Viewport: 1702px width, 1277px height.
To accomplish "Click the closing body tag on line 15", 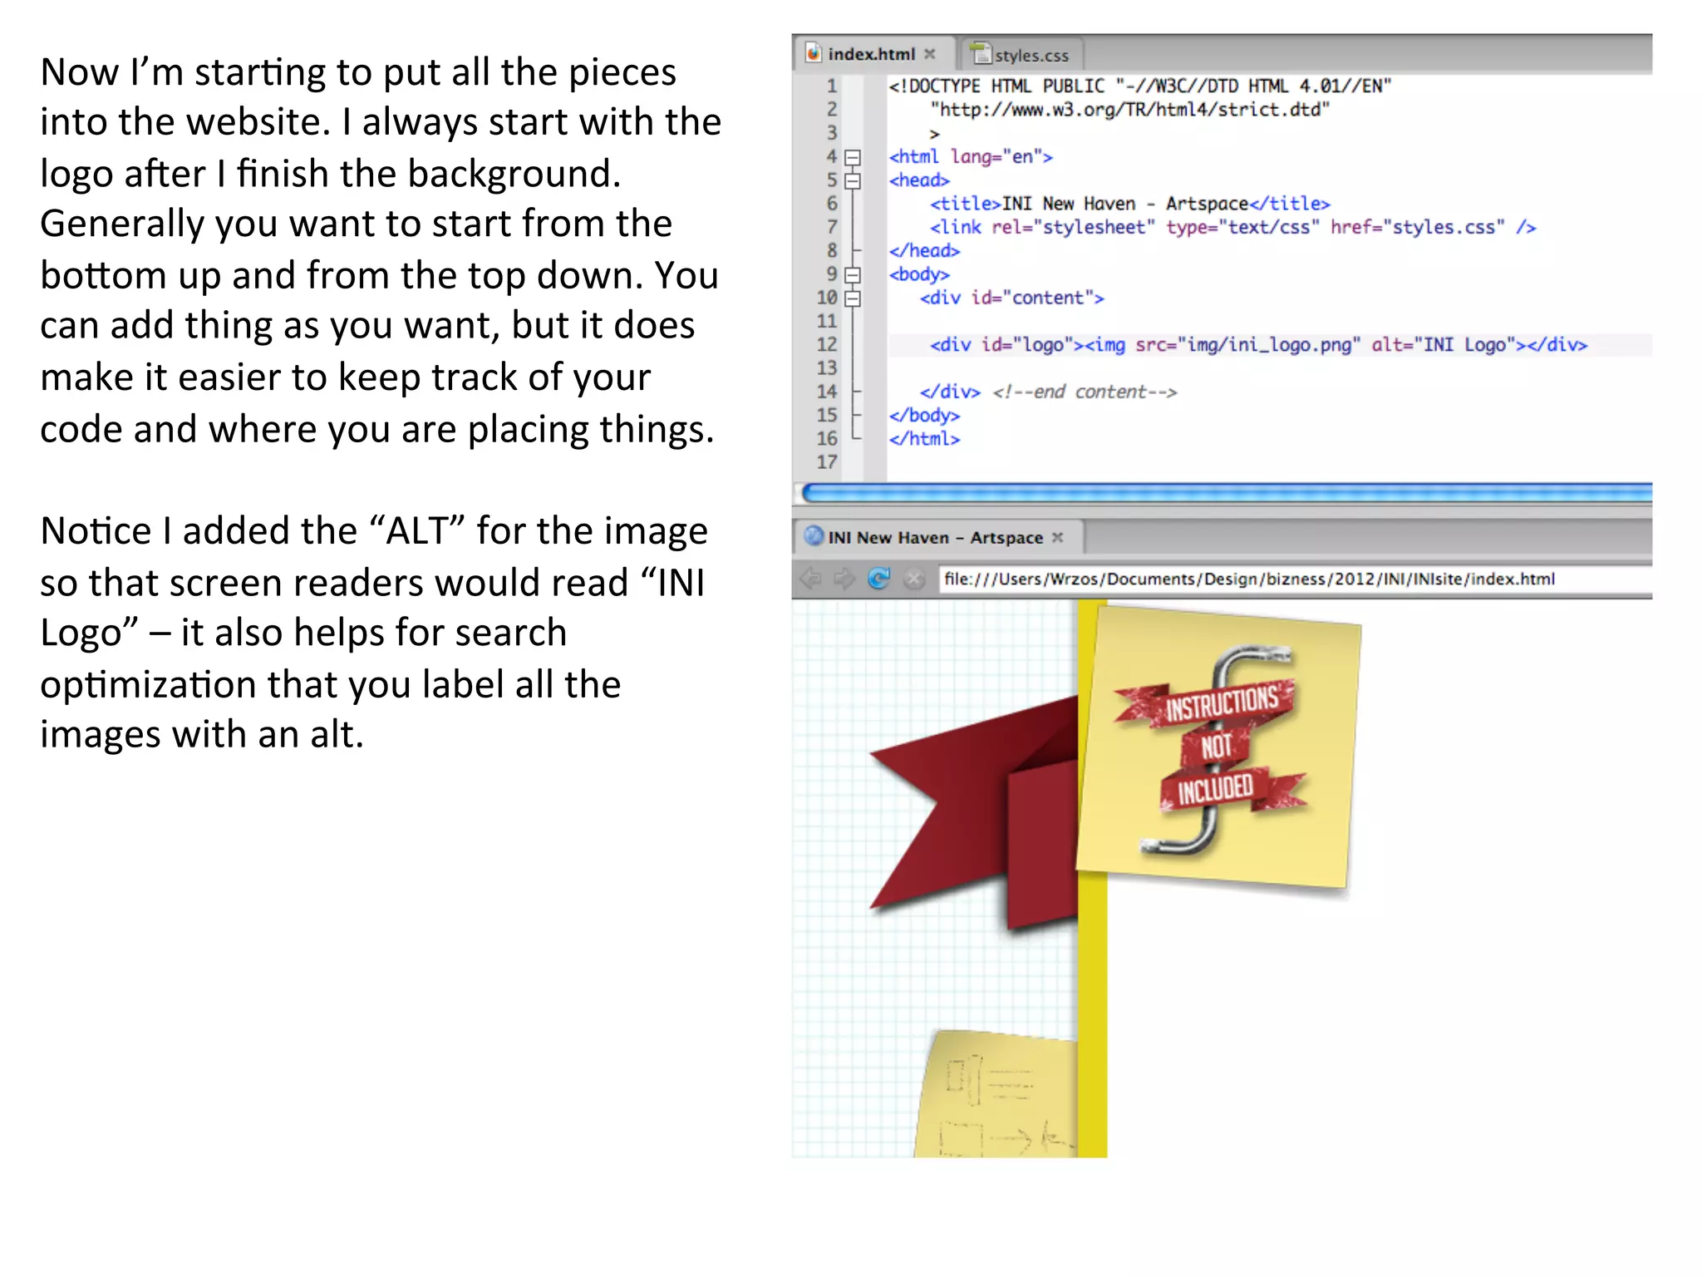I will tap(924, 415).
